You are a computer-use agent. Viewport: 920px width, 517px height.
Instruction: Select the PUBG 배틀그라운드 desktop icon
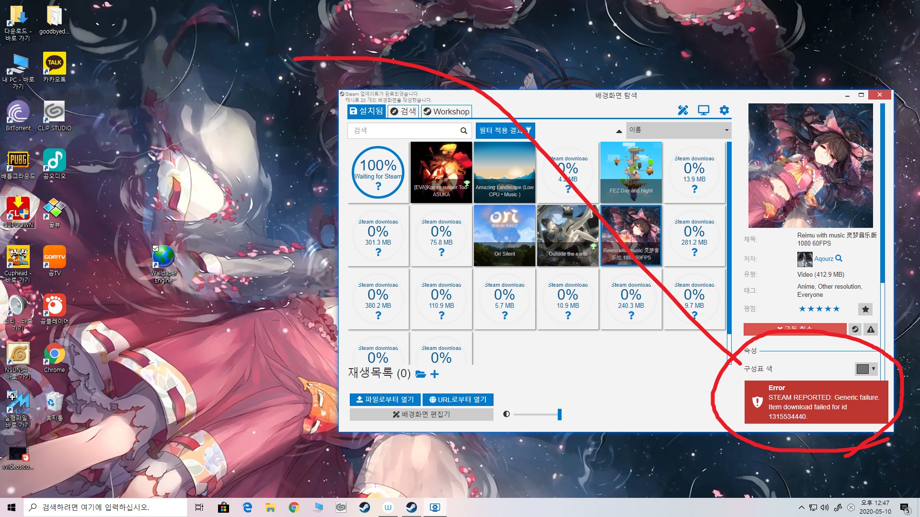pos(18,164)
